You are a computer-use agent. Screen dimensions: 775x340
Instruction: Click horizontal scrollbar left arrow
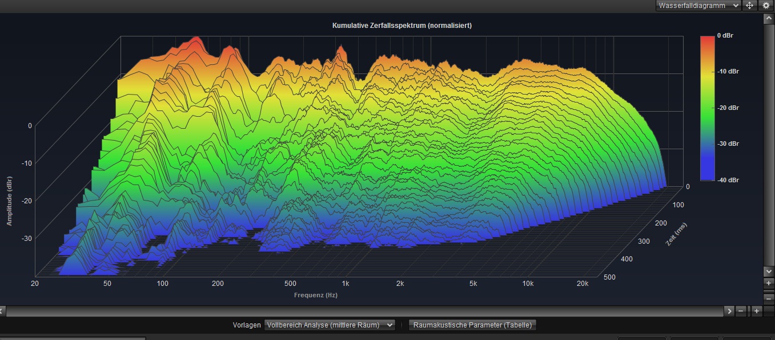click(x=2, y=311)
